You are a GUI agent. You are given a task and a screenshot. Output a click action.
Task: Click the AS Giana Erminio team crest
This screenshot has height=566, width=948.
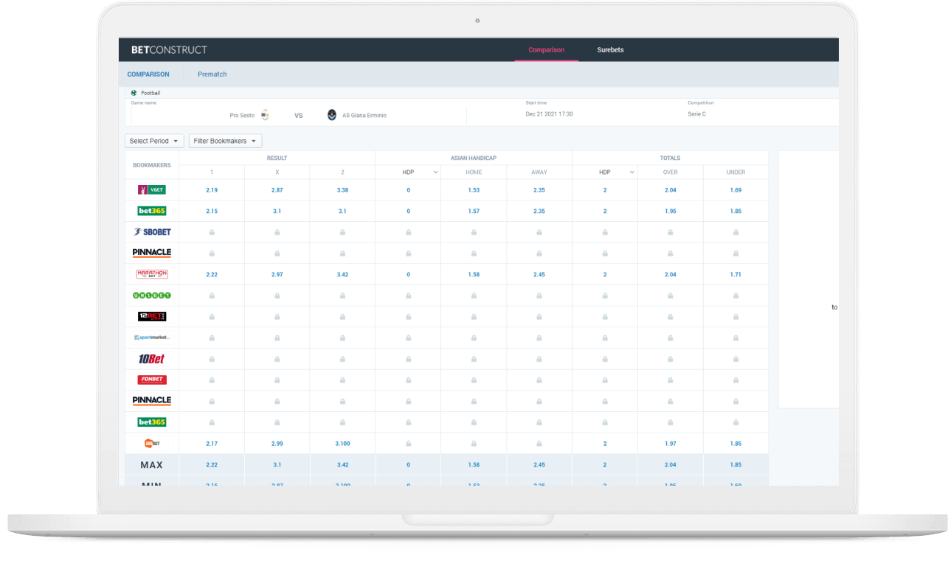coord(331,115)
